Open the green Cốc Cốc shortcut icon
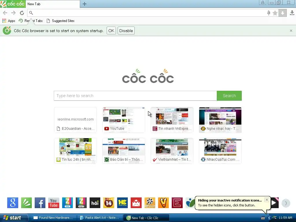 [26, 203]
